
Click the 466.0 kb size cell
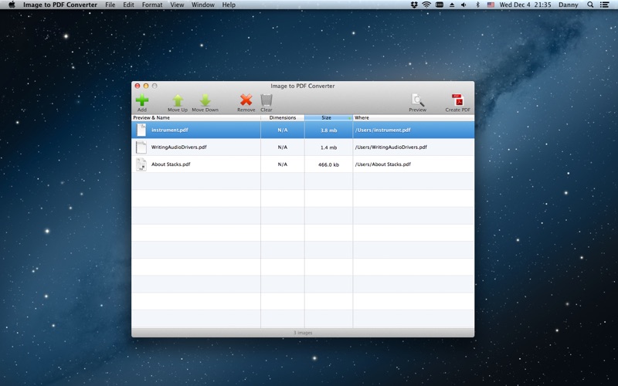[x=329, y=164]
